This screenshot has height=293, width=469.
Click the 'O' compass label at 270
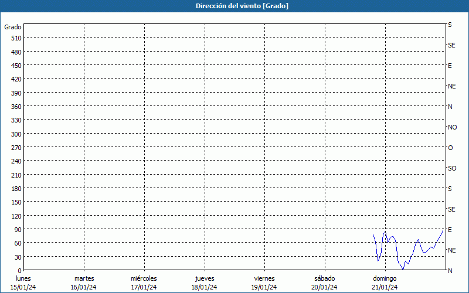(x=450, y=148)
